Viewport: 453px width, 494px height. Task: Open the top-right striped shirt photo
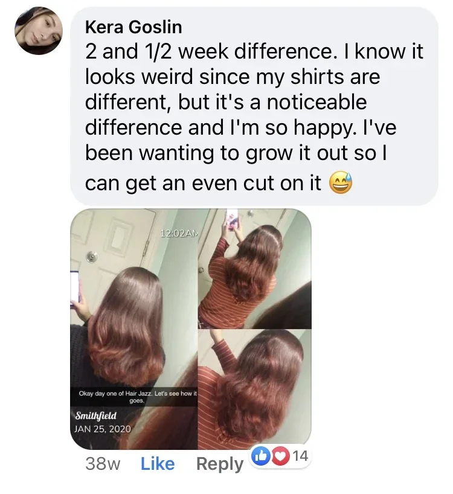point(255,269)
